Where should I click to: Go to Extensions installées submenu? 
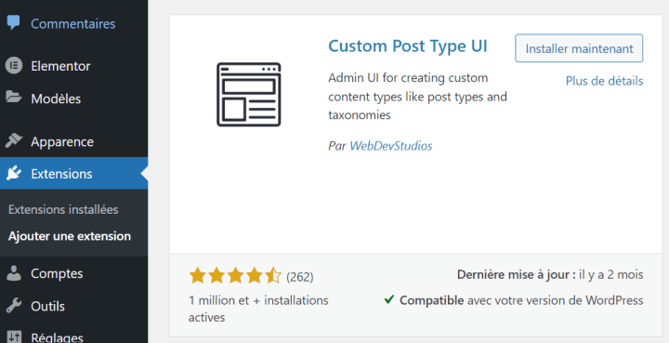(x=63, y=209)
